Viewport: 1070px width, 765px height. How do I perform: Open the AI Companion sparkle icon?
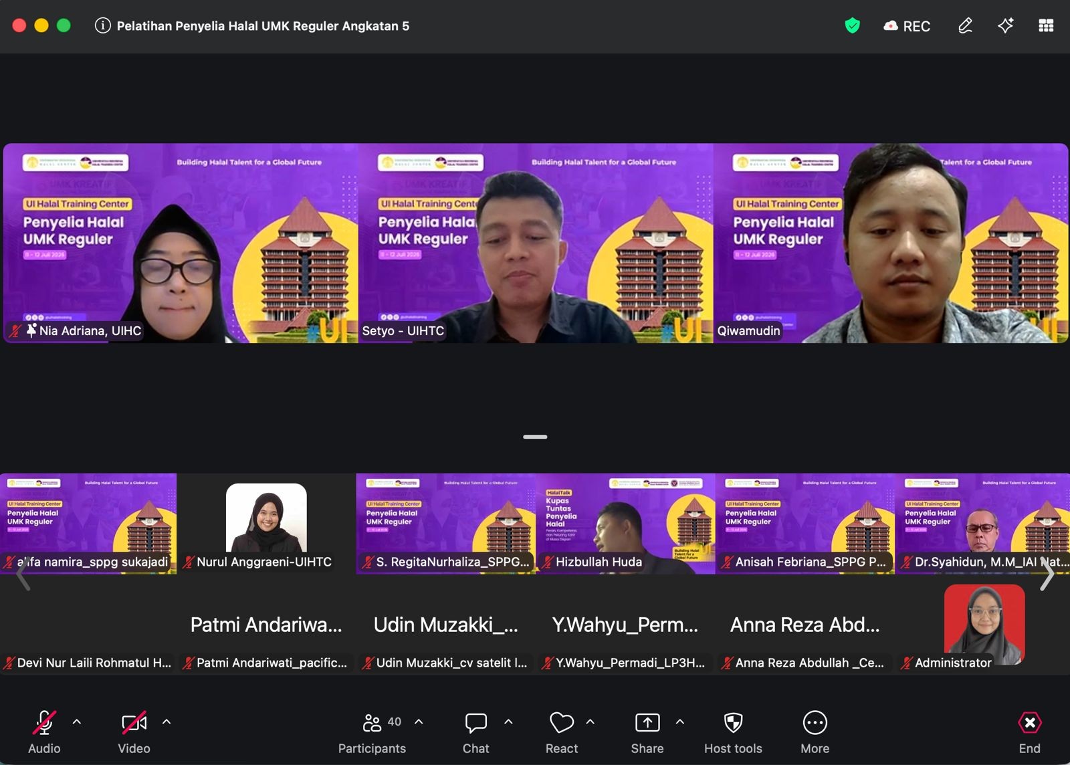point(1005,26)
